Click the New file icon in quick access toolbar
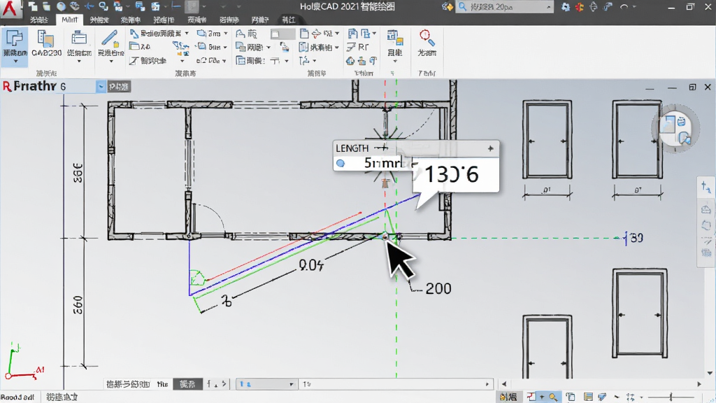Image resolution: width=716 pixels, height=403 pixels. click(33, 6)
